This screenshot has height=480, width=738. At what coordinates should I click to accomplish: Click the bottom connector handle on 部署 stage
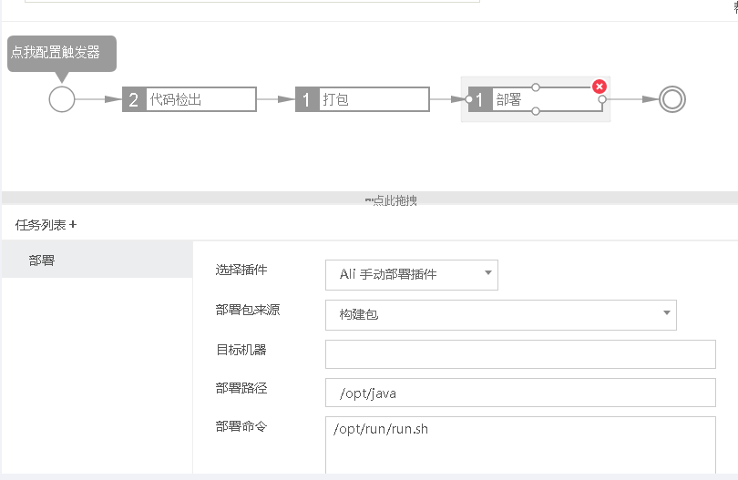pos(536,111)
